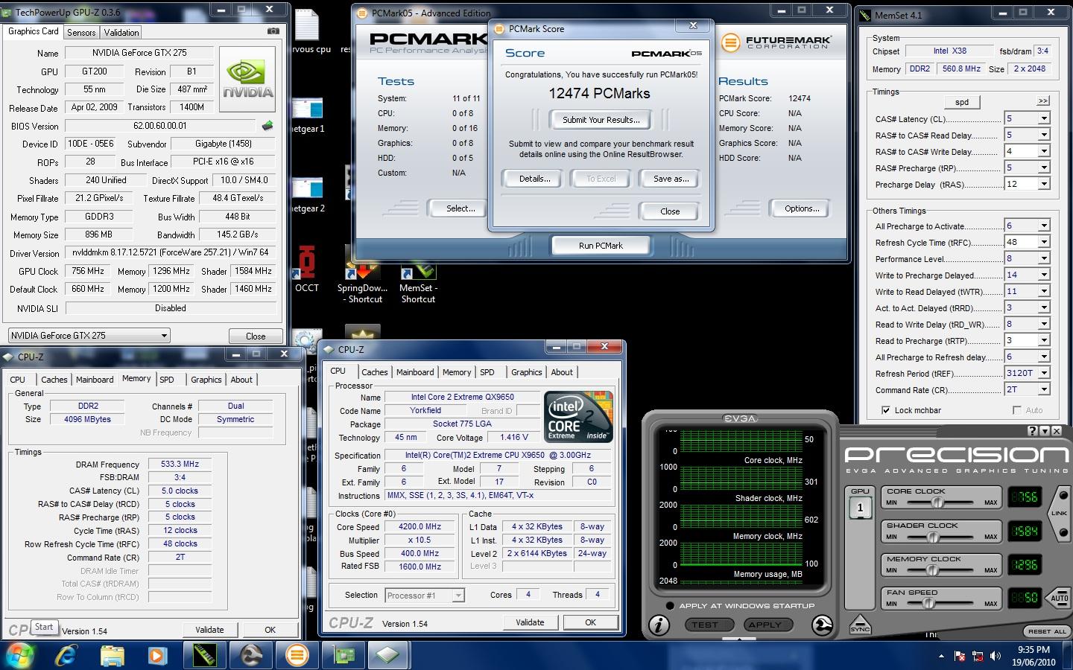This screenshot has width=1073, height=670.
Task: Adjust the Memory Clock slider
Action: [x=931, y=570]
